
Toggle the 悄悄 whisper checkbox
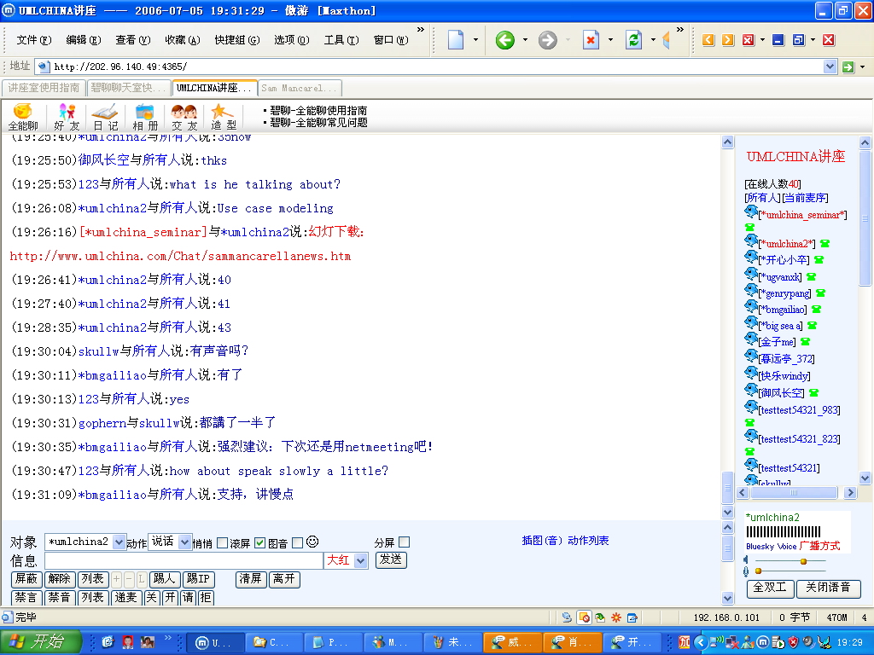(x=222, y=542)
